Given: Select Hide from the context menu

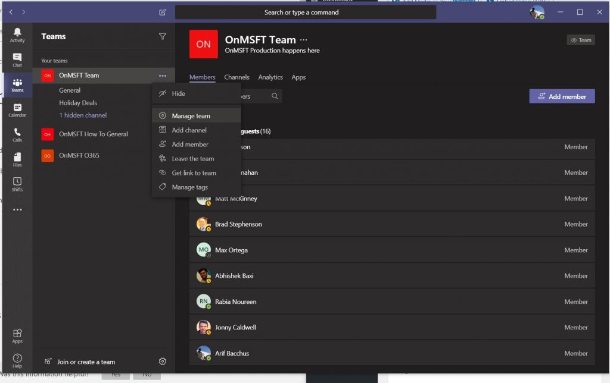Looking at the screenshot, I should 197,93.
